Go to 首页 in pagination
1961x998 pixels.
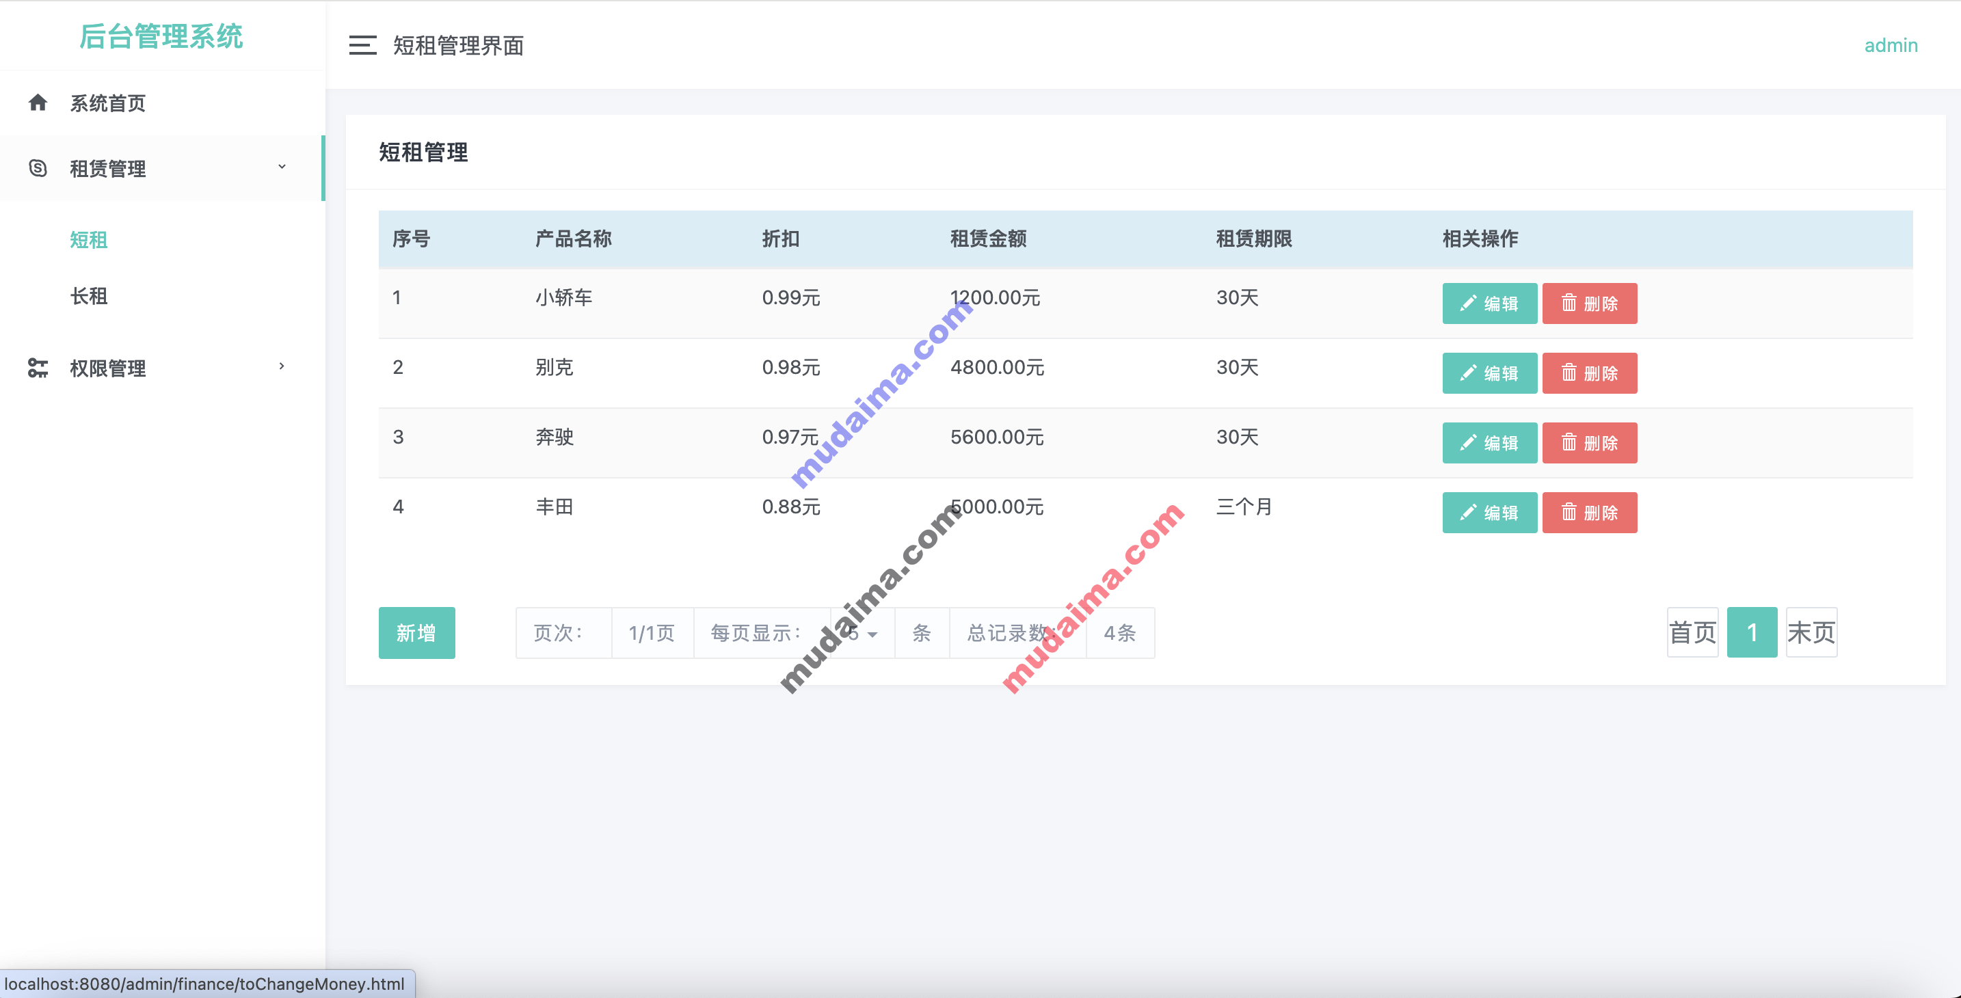pos(1693,632)
